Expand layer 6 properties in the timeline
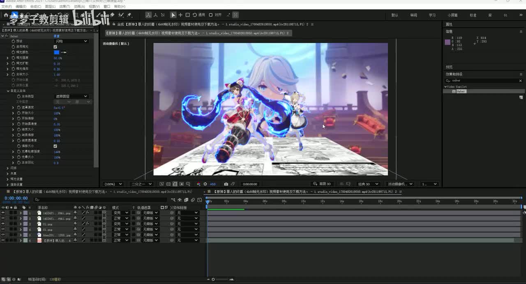This screenshot has width=526, height=284. pos(21,240)
